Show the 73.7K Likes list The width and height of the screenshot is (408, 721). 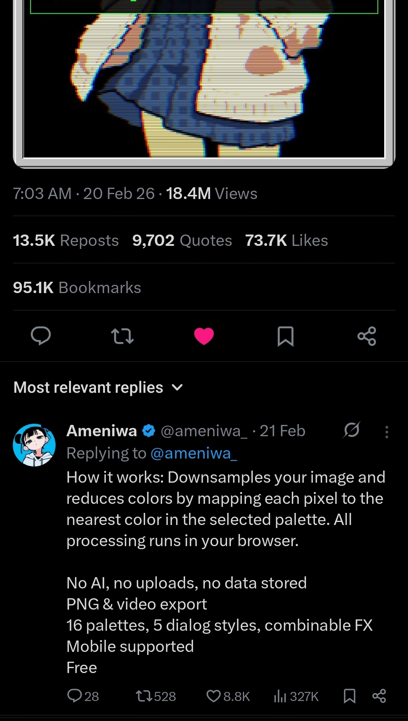[286, 241]
